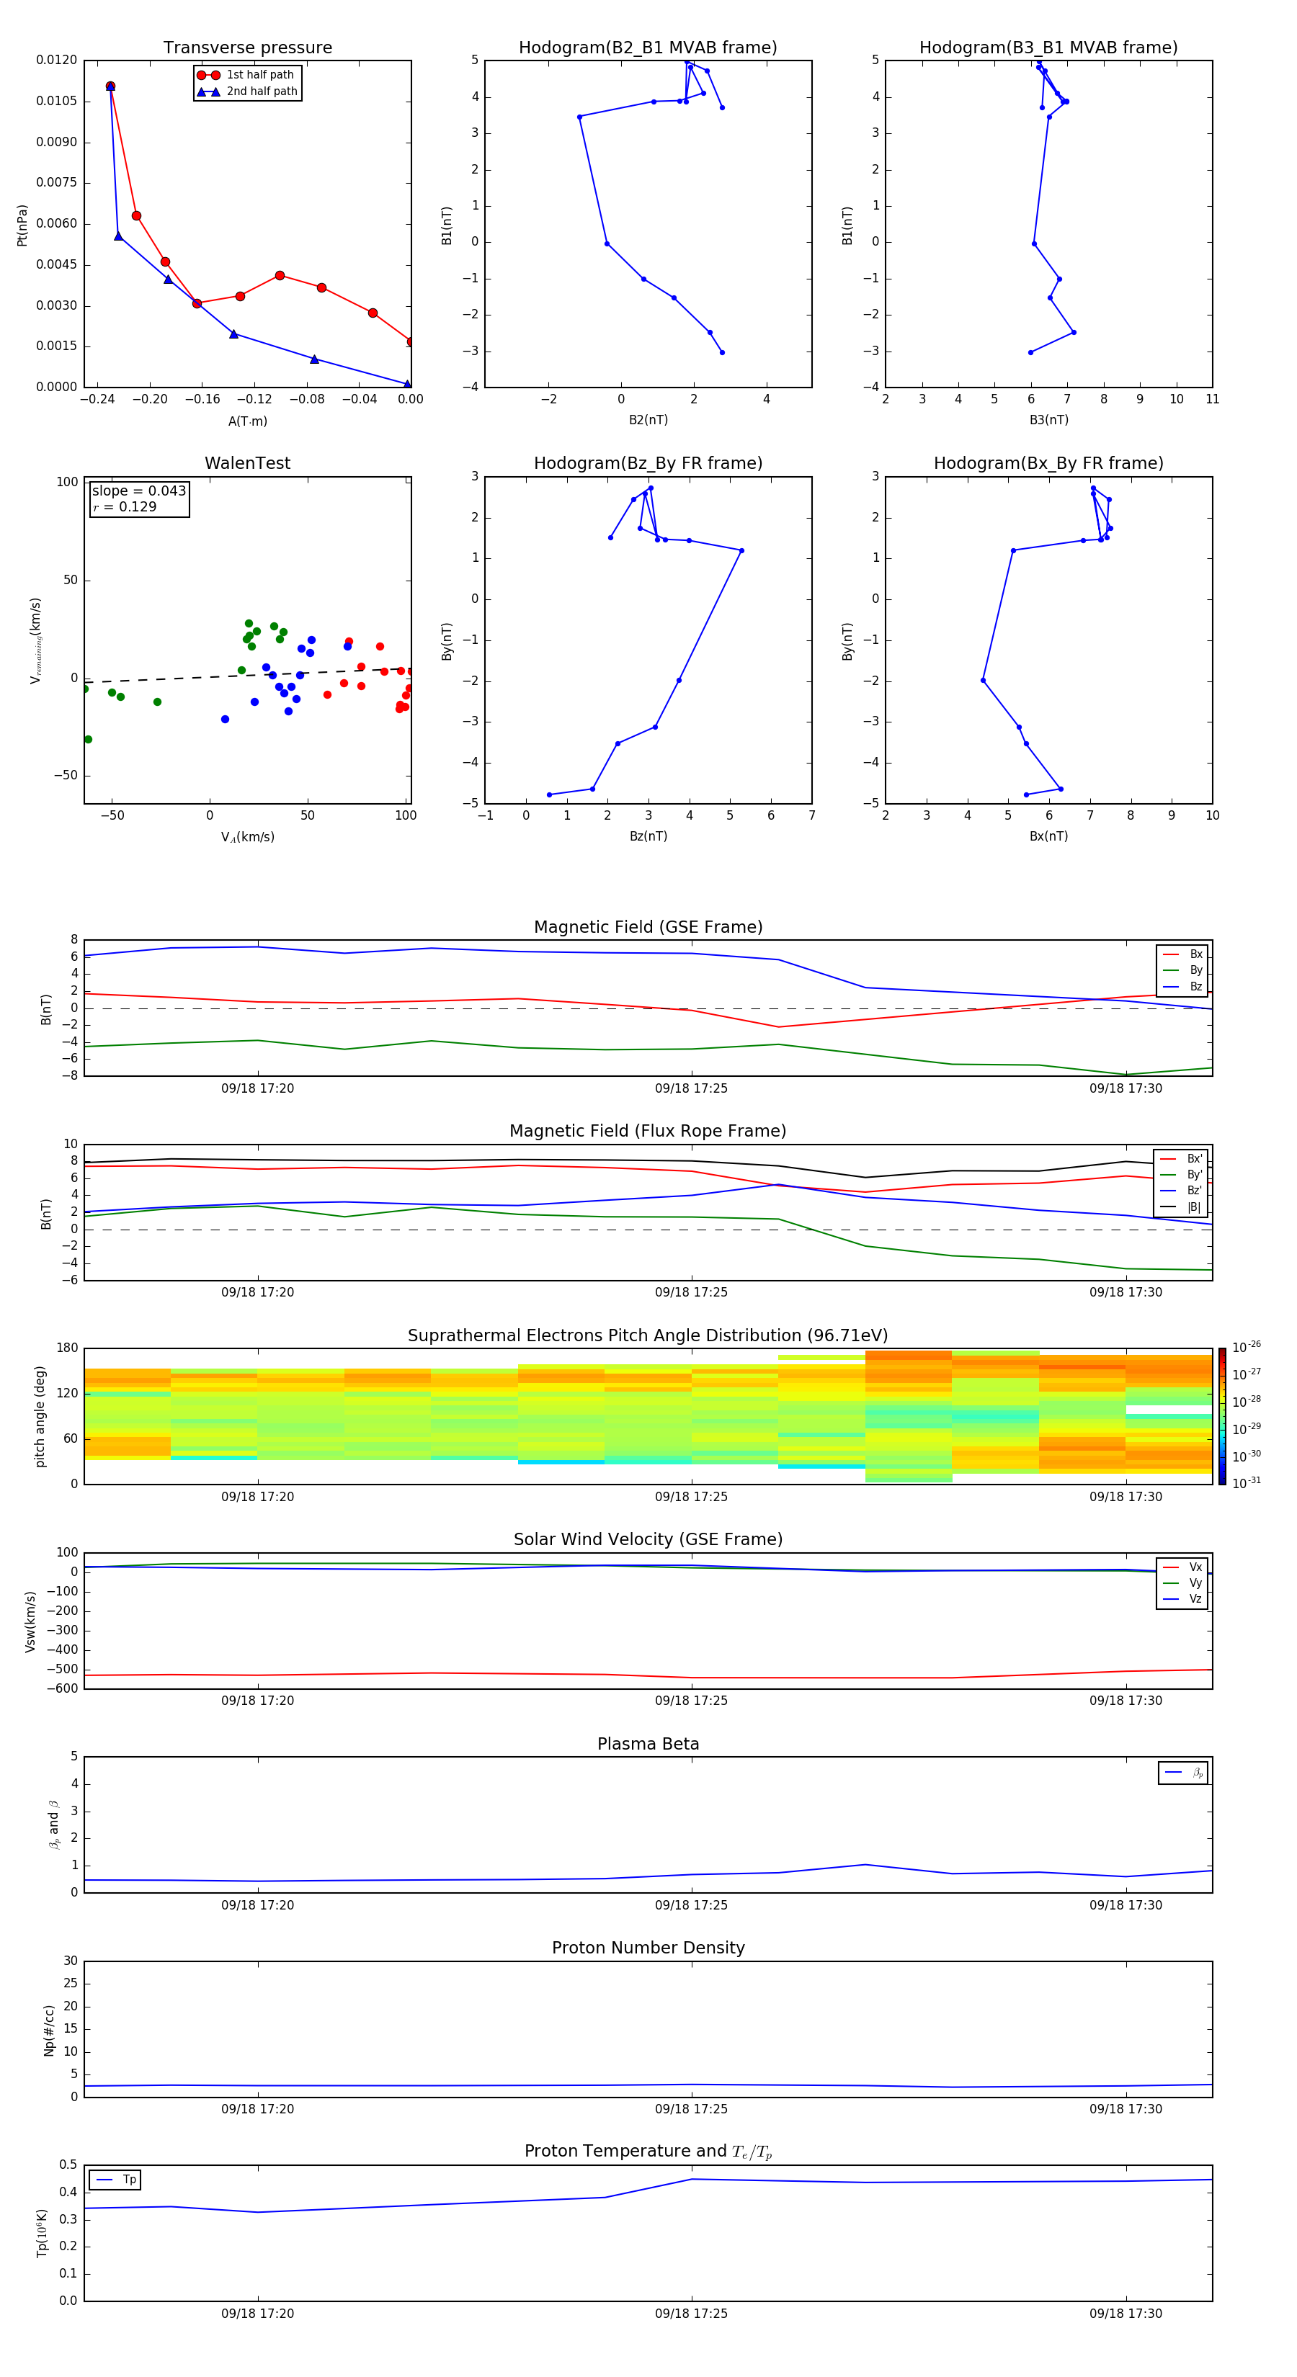Select the "2nd half path" legend entry
This screenshot has height=2377, width=1297.
pyautogui.click(x=246, y=91)
